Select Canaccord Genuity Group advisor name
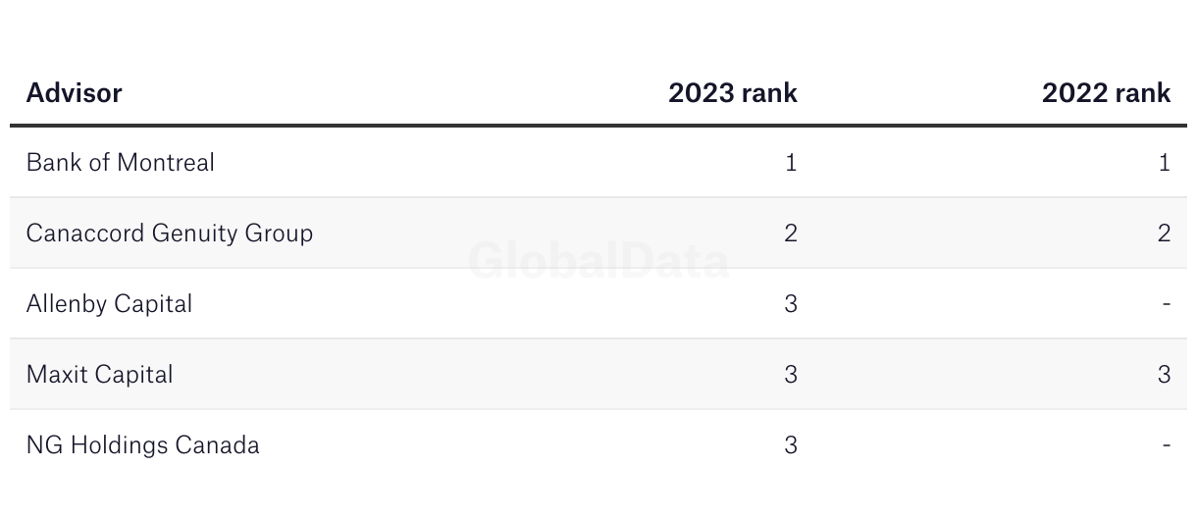Screen dimensions: 1197x520 click(x=170, y=234)
